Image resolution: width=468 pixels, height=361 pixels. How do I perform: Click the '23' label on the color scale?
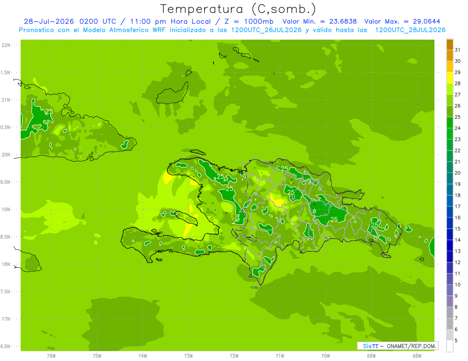(458, 139)
